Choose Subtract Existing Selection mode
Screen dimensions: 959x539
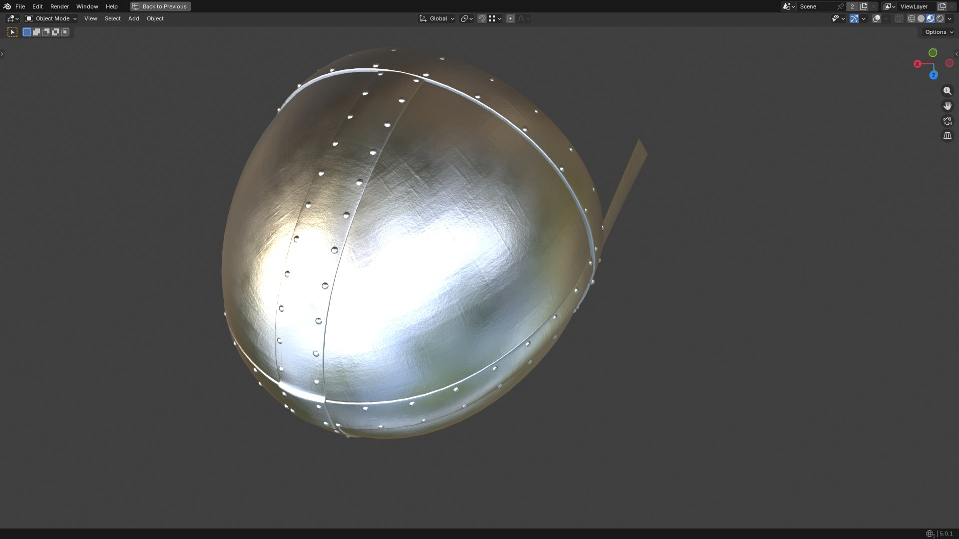[46, 32]
